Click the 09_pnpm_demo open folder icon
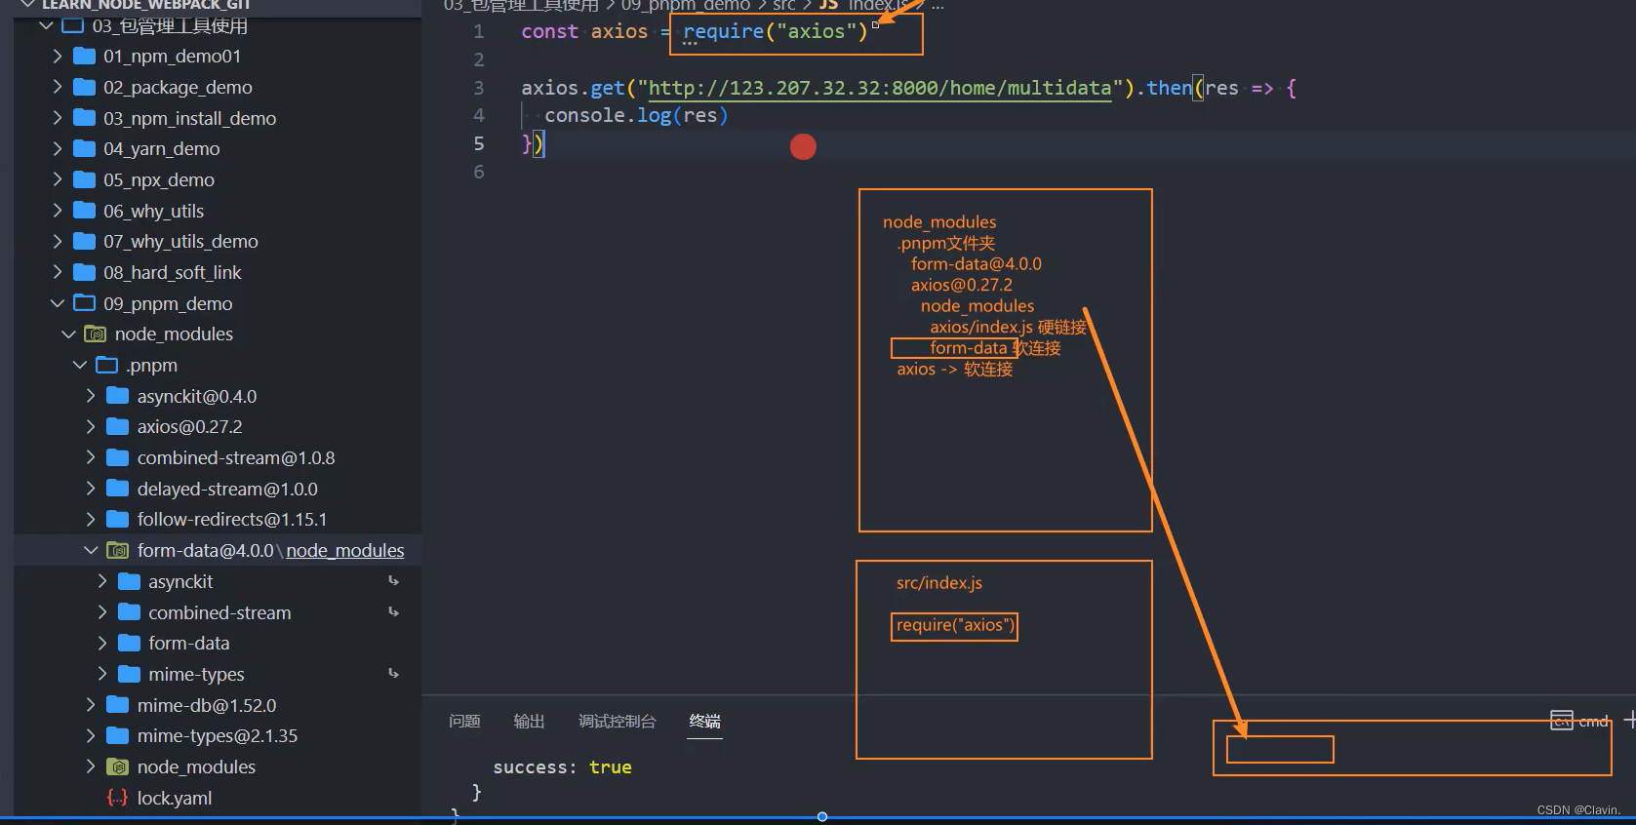This screenshot has height=825, width=1636. (85, 303)
